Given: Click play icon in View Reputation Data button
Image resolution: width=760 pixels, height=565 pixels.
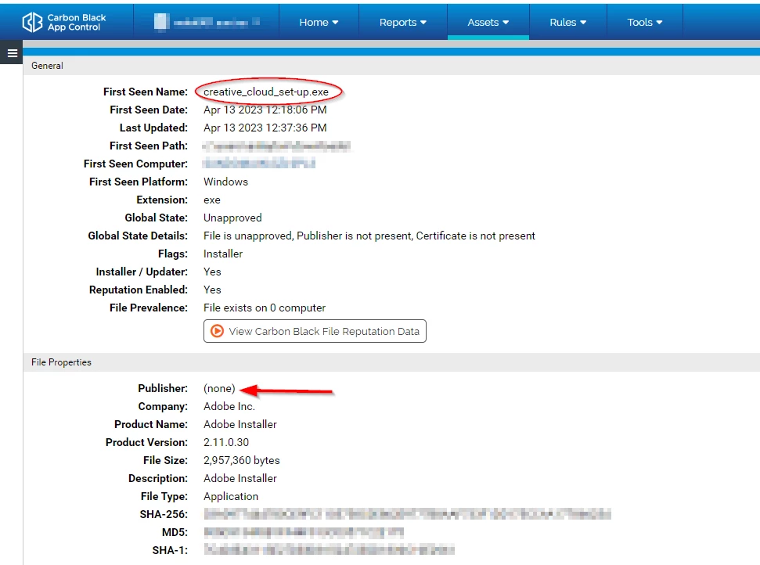Looking at the screenshot, I should tap(217, 331).
